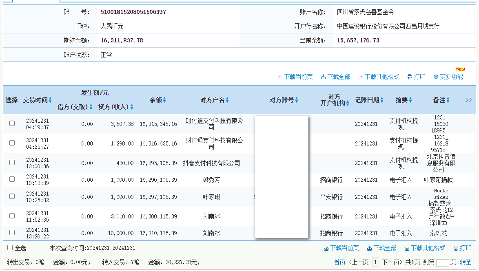479x271 pixels.
Task: Click account number 51001815208051506397
Action: coord(133,12)
